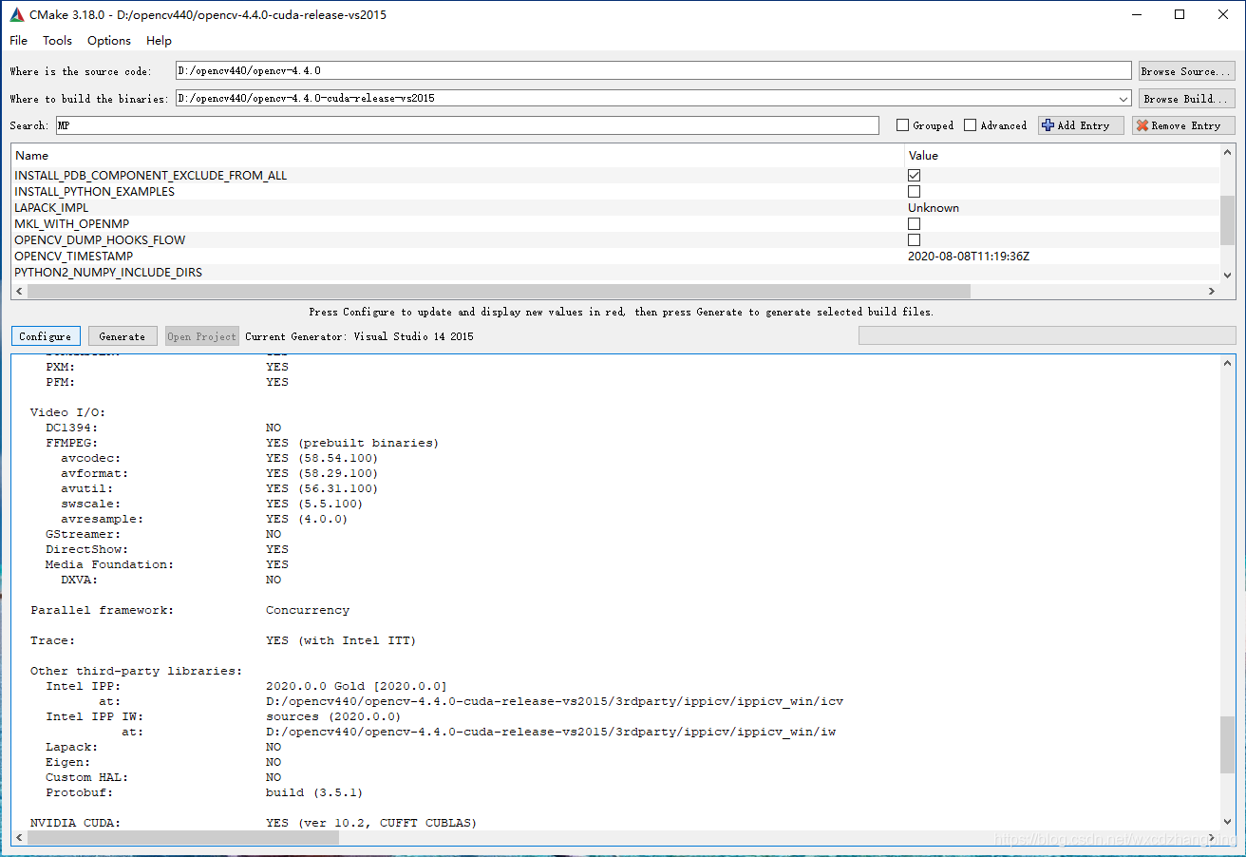This screenshot has height=857, width=1246.
Task: Click Browse Build button
Action: point(1186,99)
